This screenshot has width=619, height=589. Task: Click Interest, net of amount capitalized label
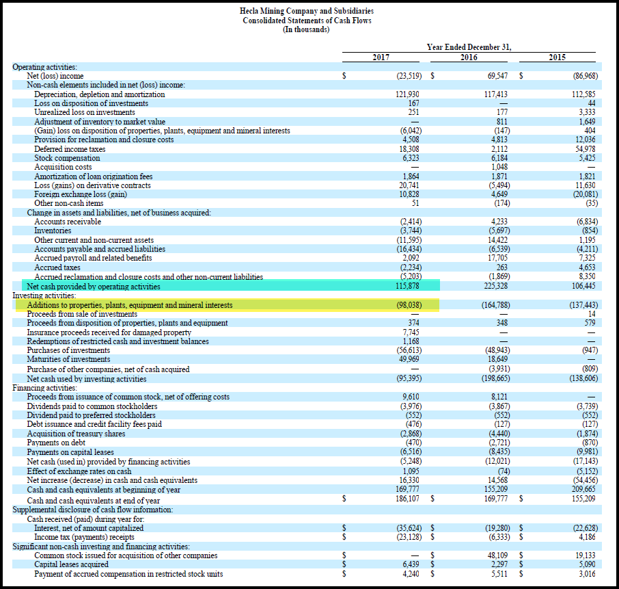pos(89,528)
